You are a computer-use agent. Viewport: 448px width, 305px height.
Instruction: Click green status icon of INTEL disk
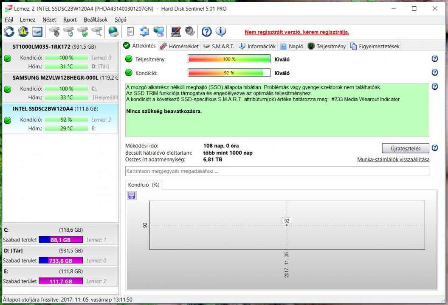[x=7, y=121]
